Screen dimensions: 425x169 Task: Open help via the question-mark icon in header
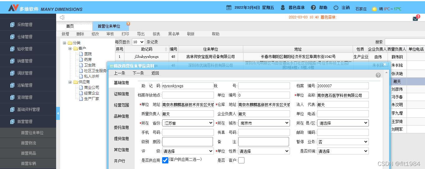(x=313, y=7)
